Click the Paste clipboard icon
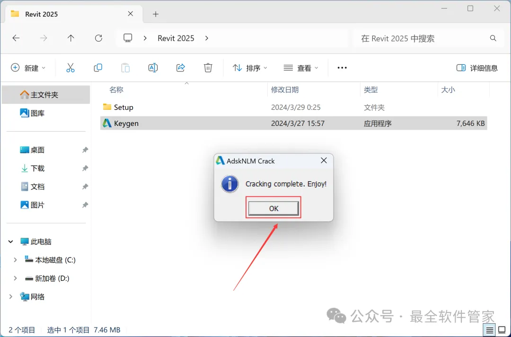Viewport: 511px width, 337px height. point(125,68)
